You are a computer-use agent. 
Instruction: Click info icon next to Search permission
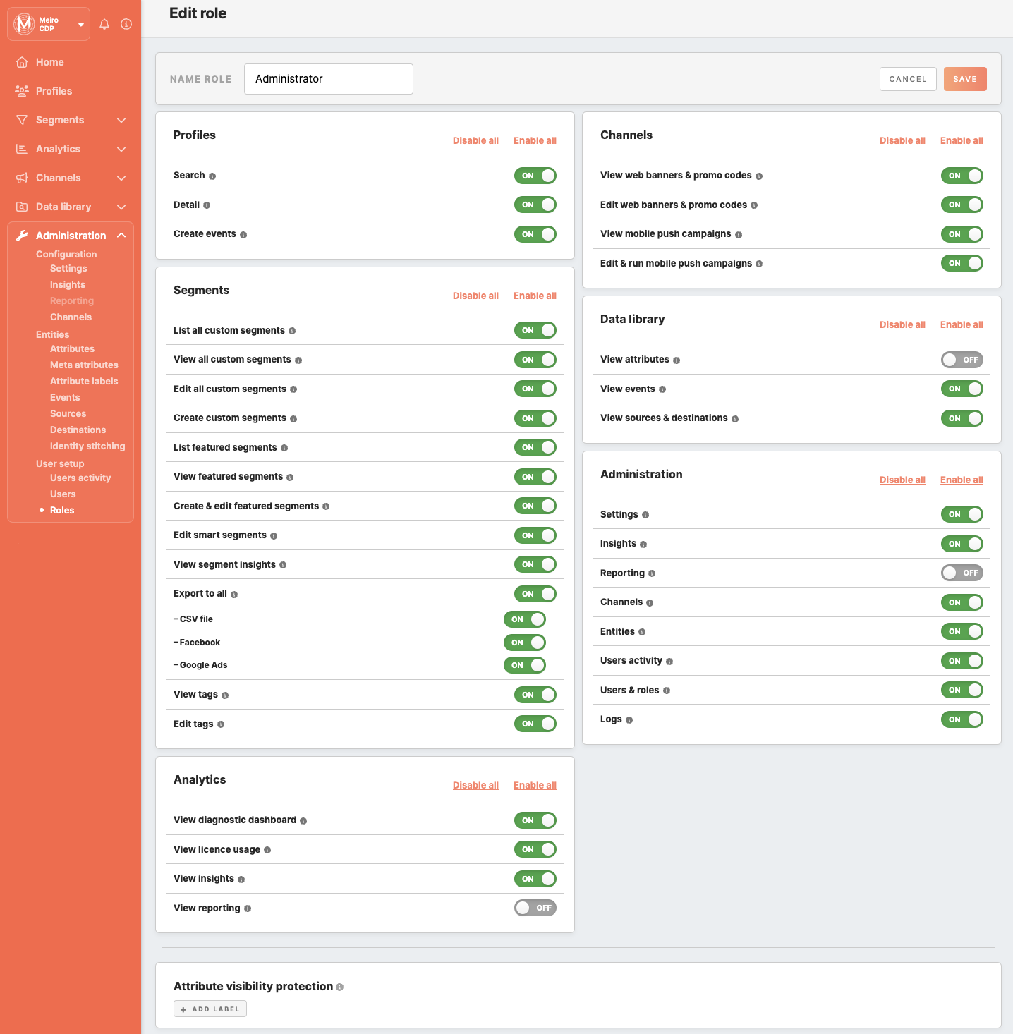point(212,176)
